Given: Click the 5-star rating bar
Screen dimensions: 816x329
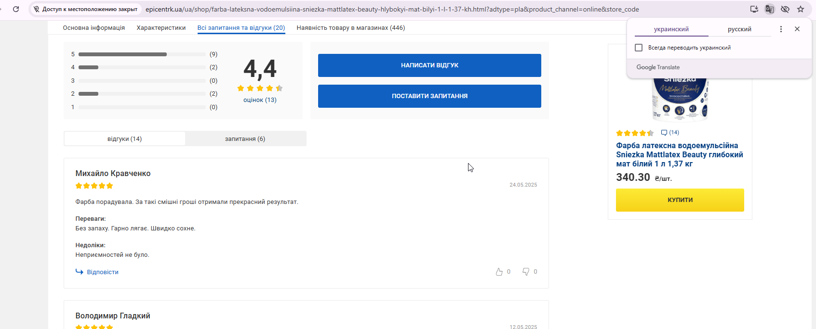Looking at the screenshot, I should [x=142, y=54].
